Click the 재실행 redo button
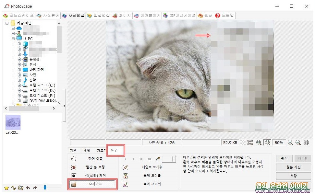Viewport: 315px width, 194px height. (x=303, y=158)
